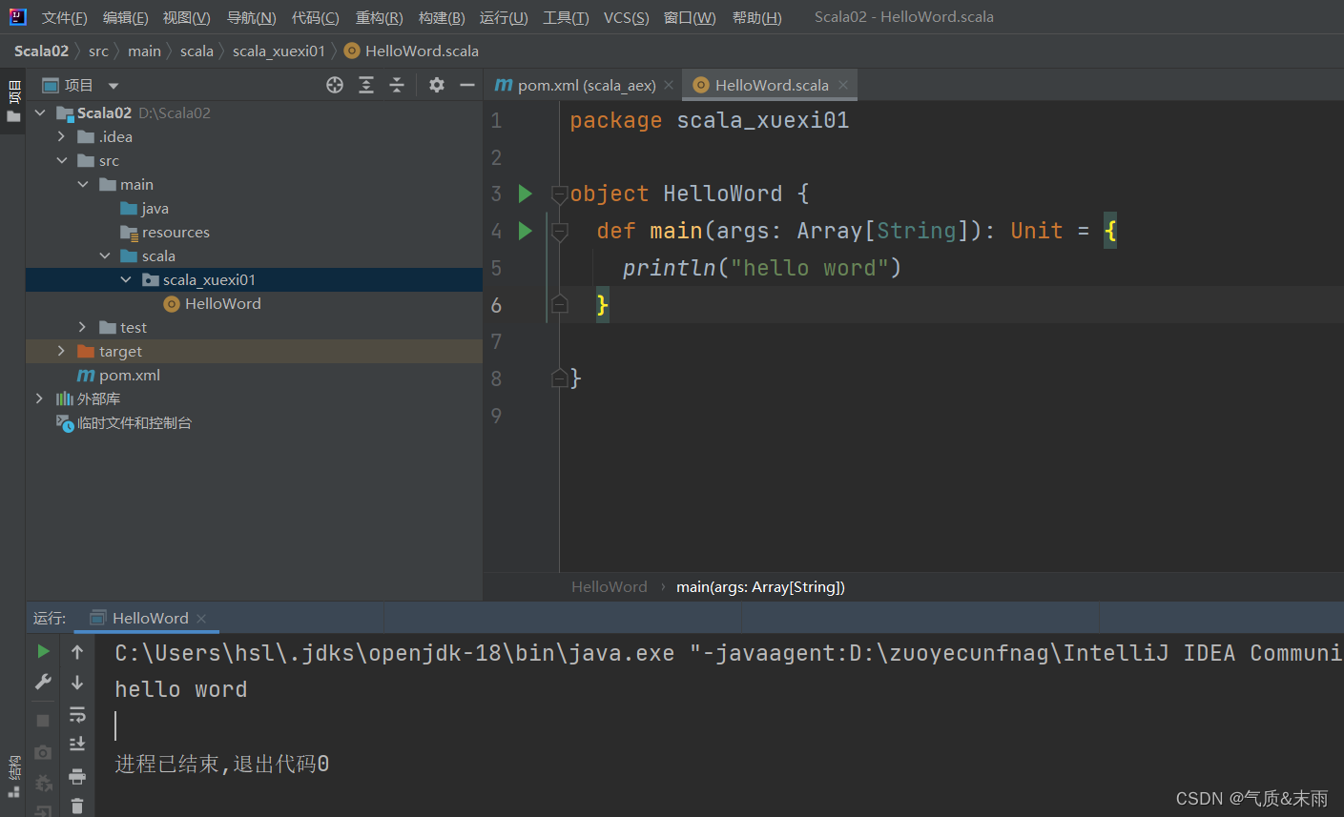Screen dimensions: 1344x817
Task: Open the 导航(N) menu
Action: [x=252, y=17]
